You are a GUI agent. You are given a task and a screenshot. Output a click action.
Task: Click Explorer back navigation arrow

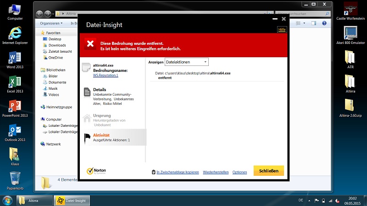pyautogui.click(x=39, y=14)
